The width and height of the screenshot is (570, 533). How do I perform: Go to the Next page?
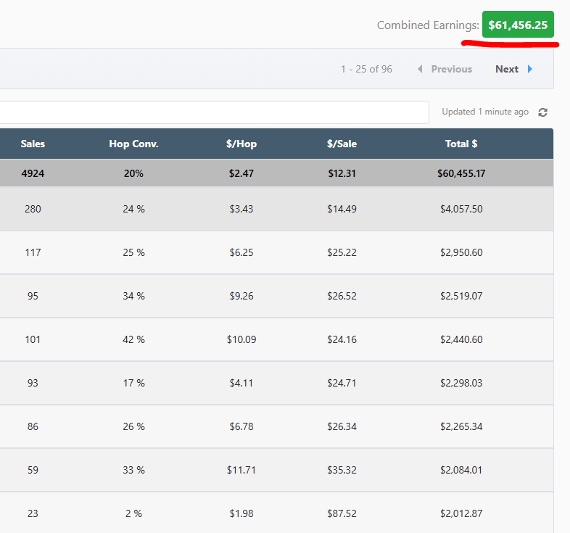507,69
